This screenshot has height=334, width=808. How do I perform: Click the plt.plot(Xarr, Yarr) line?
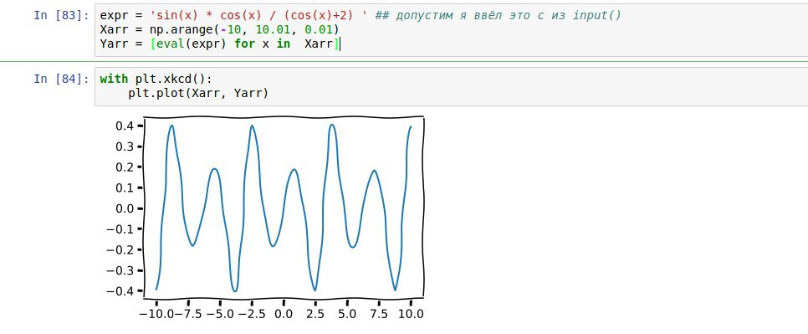(x=198, y=93)
